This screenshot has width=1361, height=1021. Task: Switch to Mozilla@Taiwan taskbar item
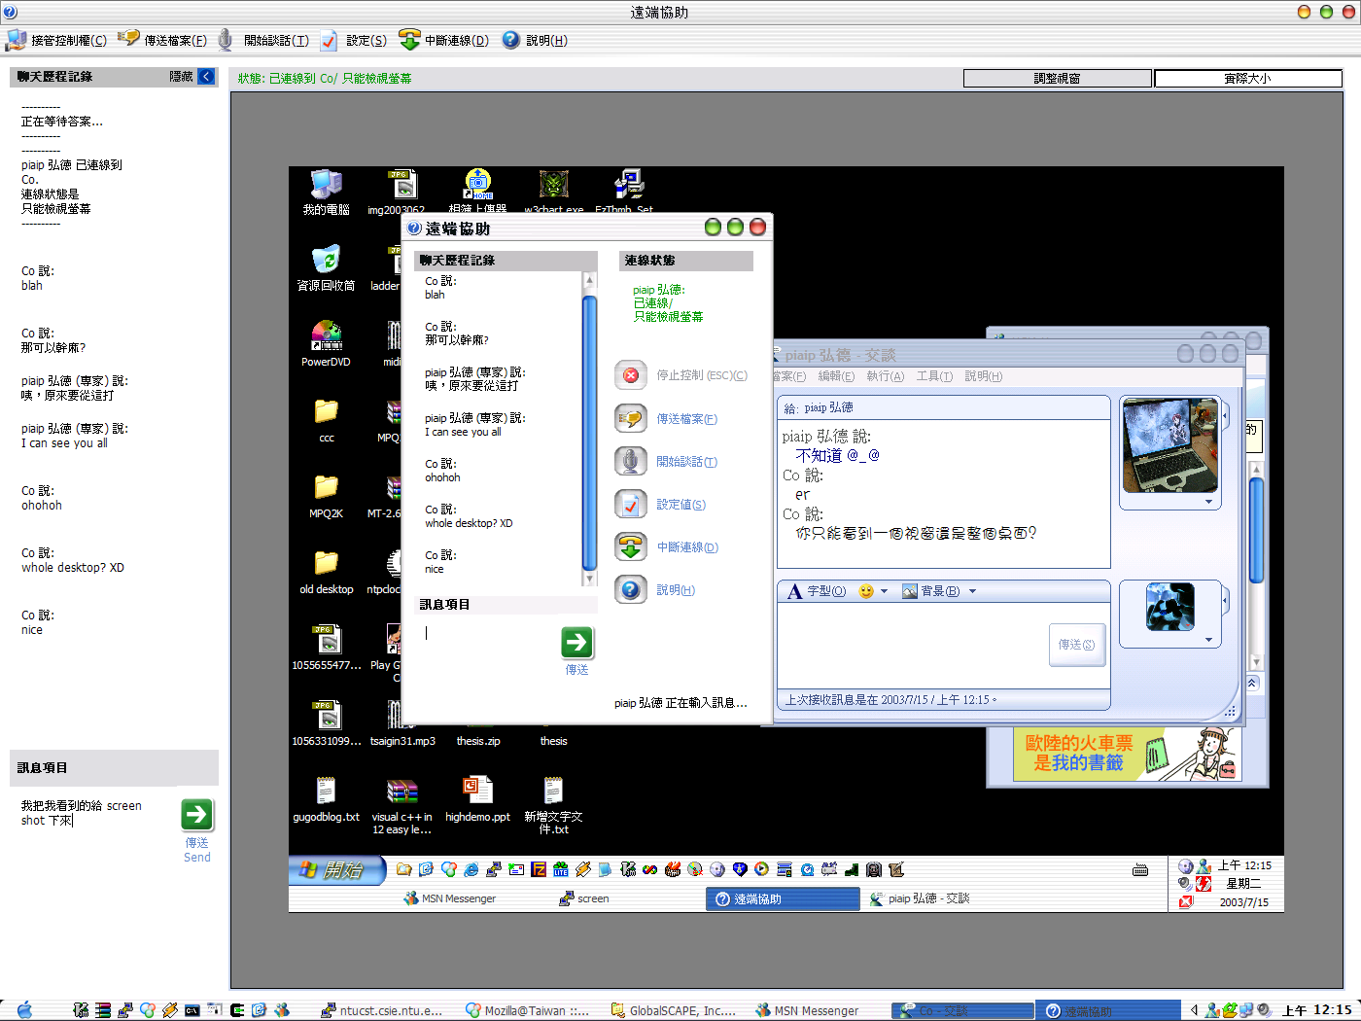point(527,1011)
